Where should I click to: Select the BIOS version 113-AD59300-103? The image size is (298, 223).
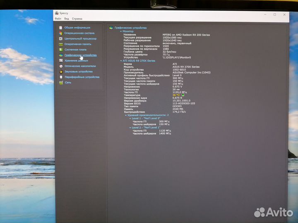[184, 103]
